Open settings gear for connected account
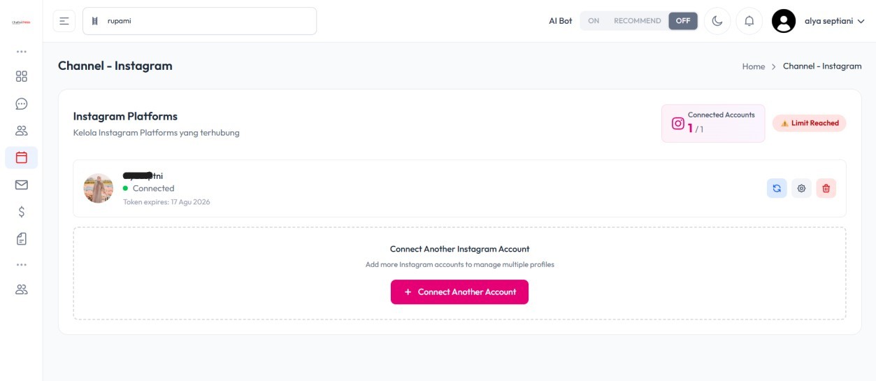The width and height of the screenshot is (876, 381). (x=801, y=188)
